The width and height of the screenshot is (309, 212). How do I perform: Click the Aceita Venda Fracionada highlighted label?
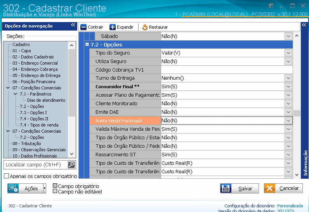[125, 121]
